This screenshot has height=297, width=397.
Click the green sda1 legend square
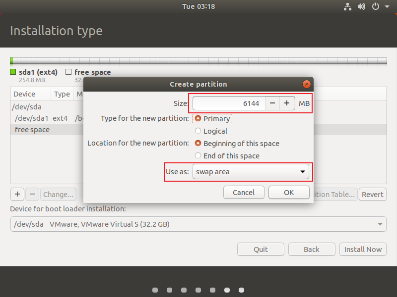coord(13,72)
